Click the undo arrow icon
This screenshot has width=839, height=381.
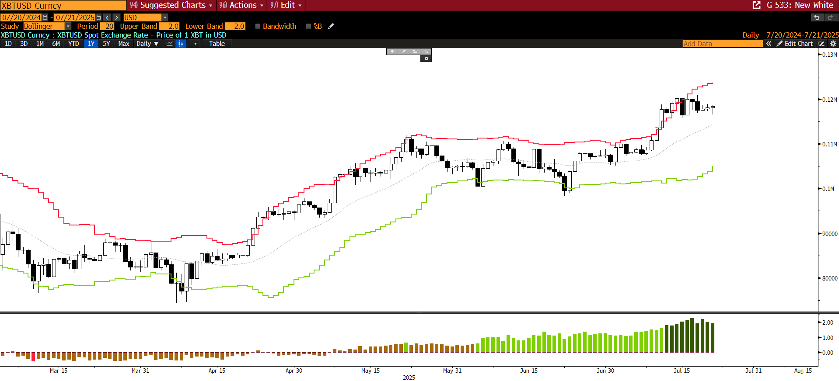[x=816, y=17]
